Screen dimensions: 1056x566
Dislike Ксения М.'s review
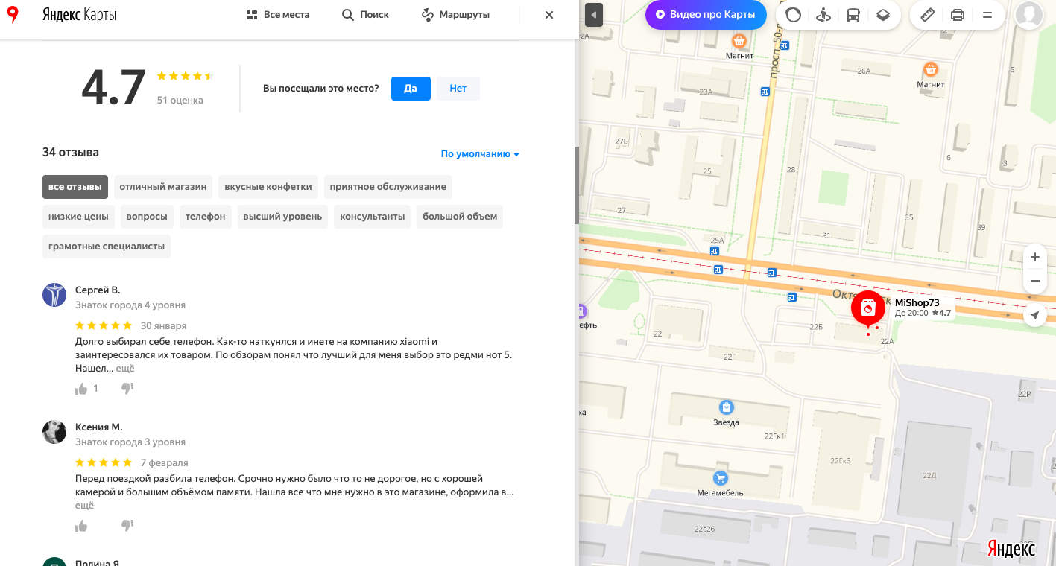pyautogui.click(x=127, y=526)
